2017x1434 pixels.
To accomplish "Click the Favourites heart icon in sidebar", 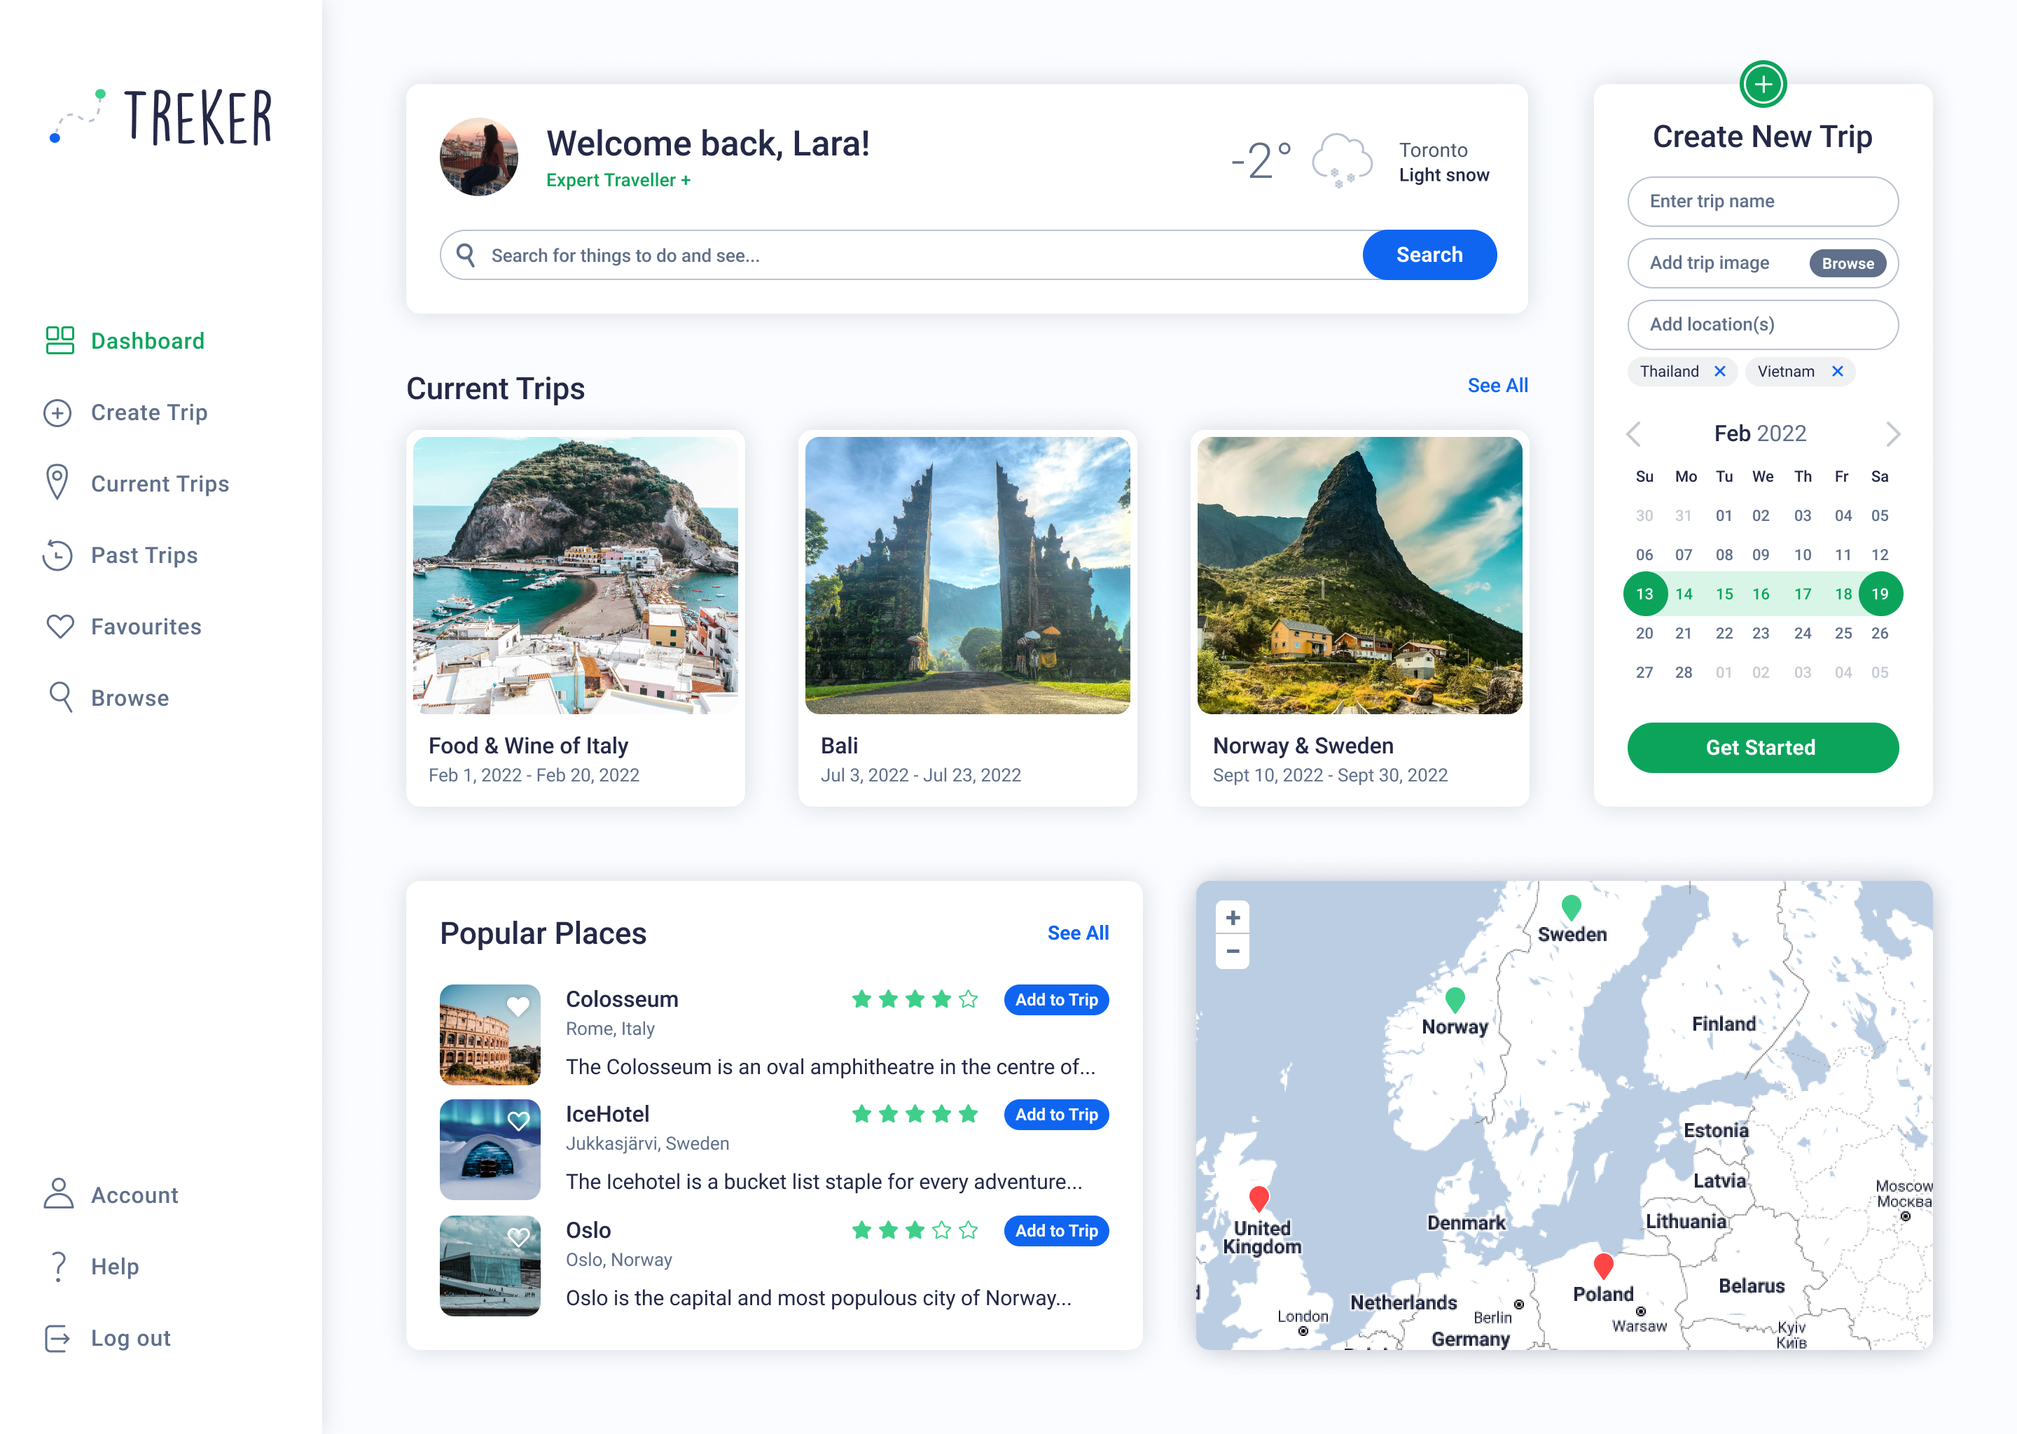I will 58,626.
